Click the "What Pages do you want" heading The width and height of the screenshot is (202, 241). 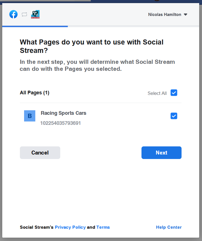pyautogui.click(x=92, y=46)
